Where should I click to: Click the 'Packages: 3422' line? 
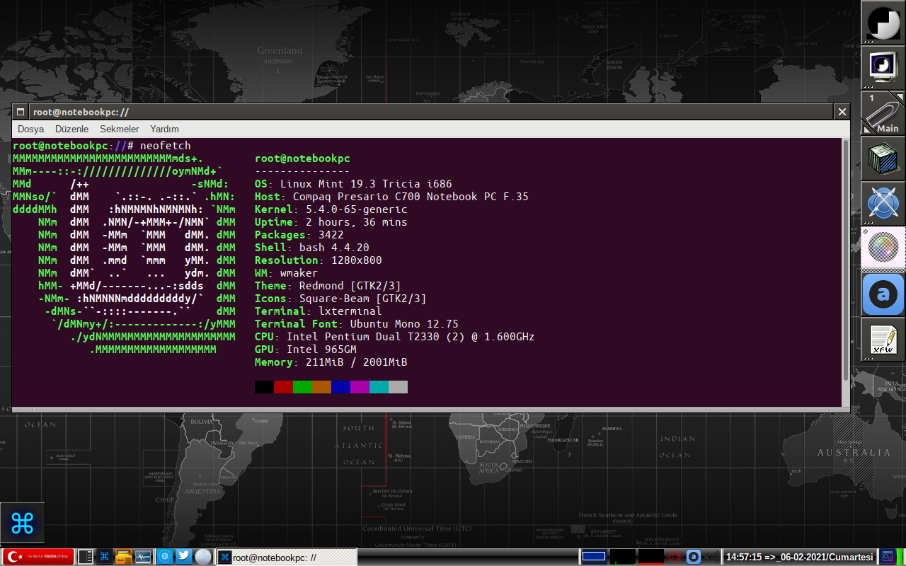(299, 235)
